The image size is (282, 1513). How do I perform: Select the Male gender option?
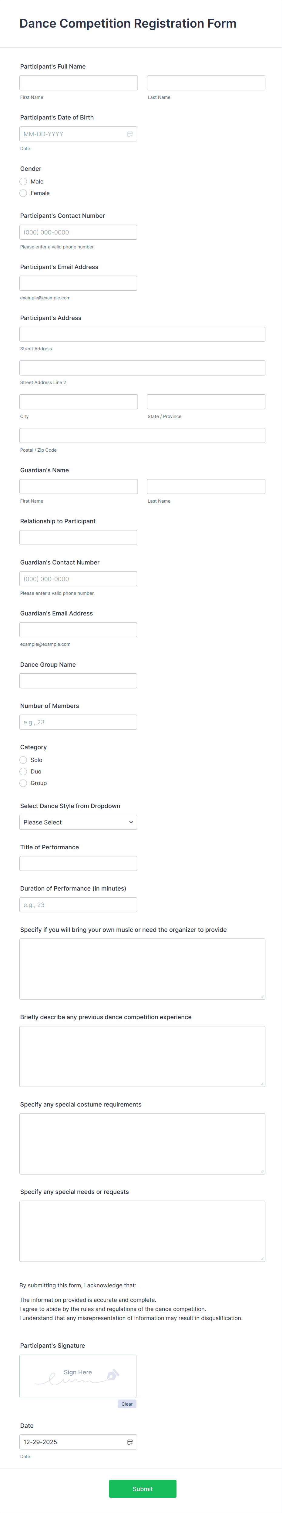tap(23, 181)
